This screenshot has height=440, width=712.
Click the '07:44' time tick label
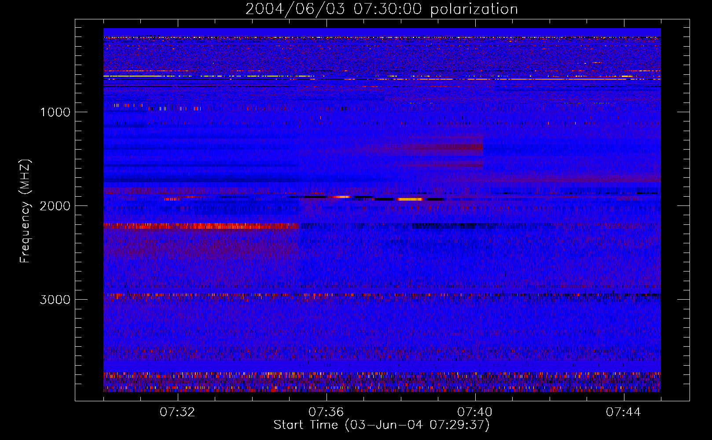pos(624,412)
